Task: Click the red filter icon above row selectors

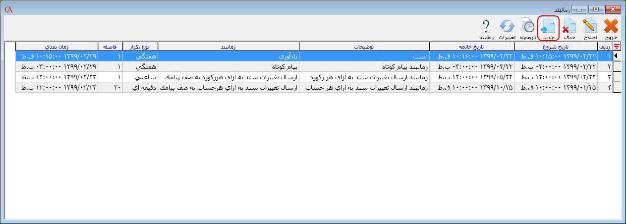Action: click(x=617, y=47)
